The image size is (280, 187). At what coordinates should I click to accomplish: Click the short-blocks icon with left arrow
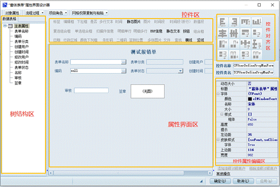(257, 33)
